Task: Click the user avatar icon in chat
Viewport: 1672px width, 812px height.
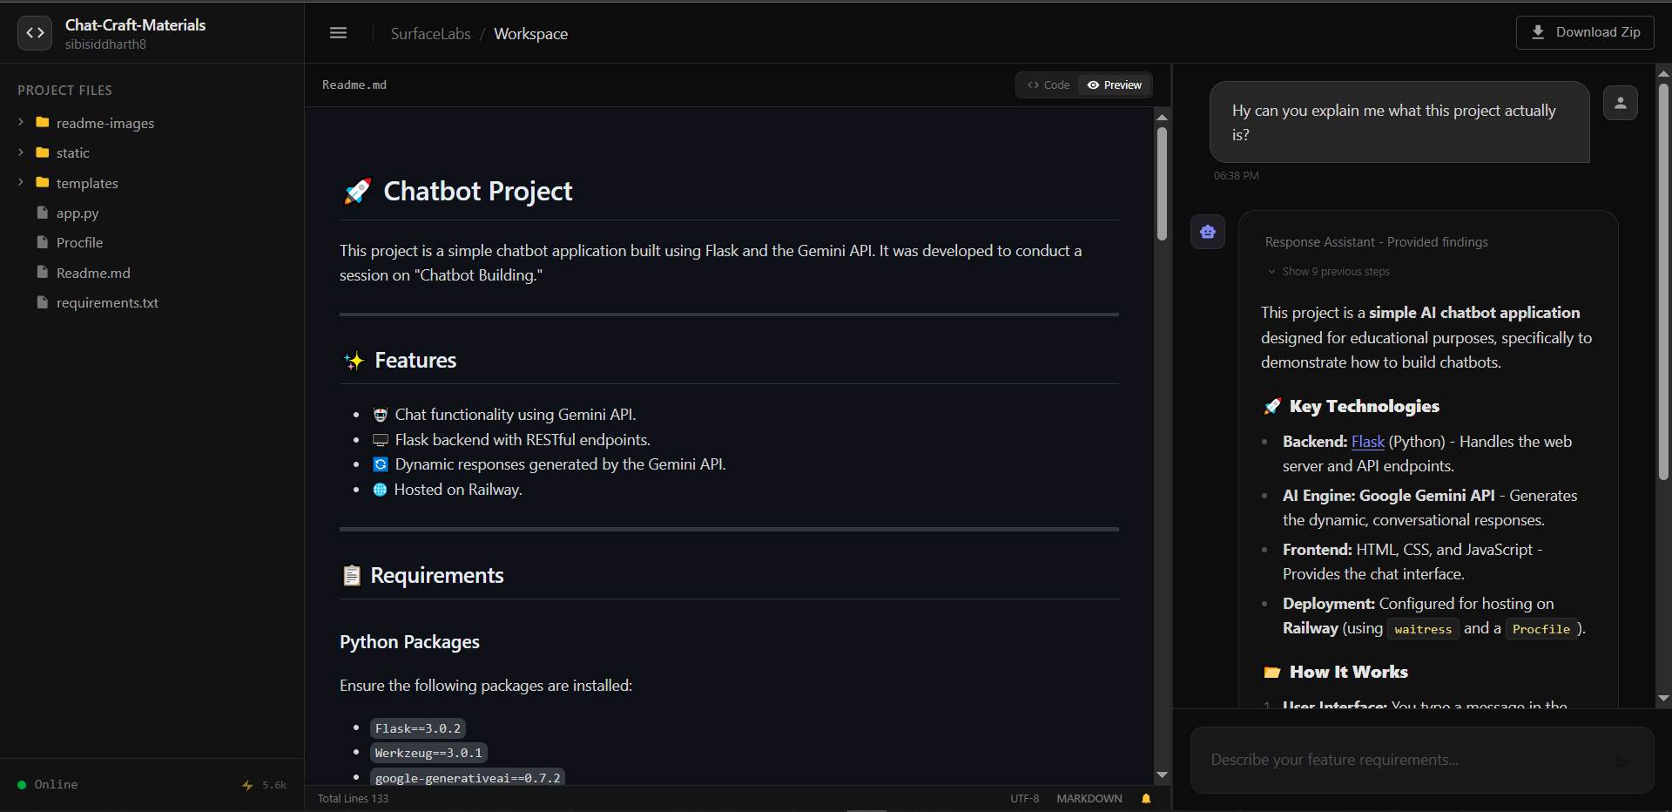Action: 1620,103
